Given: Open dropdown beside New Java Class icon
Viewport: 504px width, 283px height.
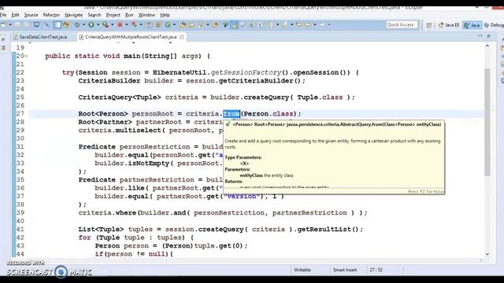Looking at the screenshot, I should point(174,24).
